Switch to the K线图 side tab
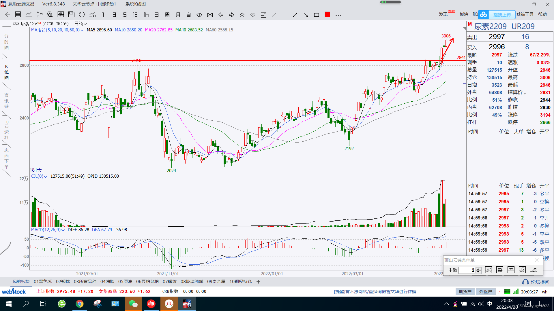The width and height of the screenshot is (554, 311). (6, 72)
